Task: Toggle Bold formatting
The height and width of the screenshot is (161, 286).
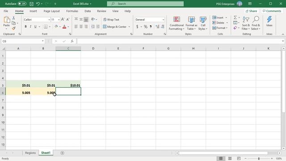Action: tap(26, 27)
